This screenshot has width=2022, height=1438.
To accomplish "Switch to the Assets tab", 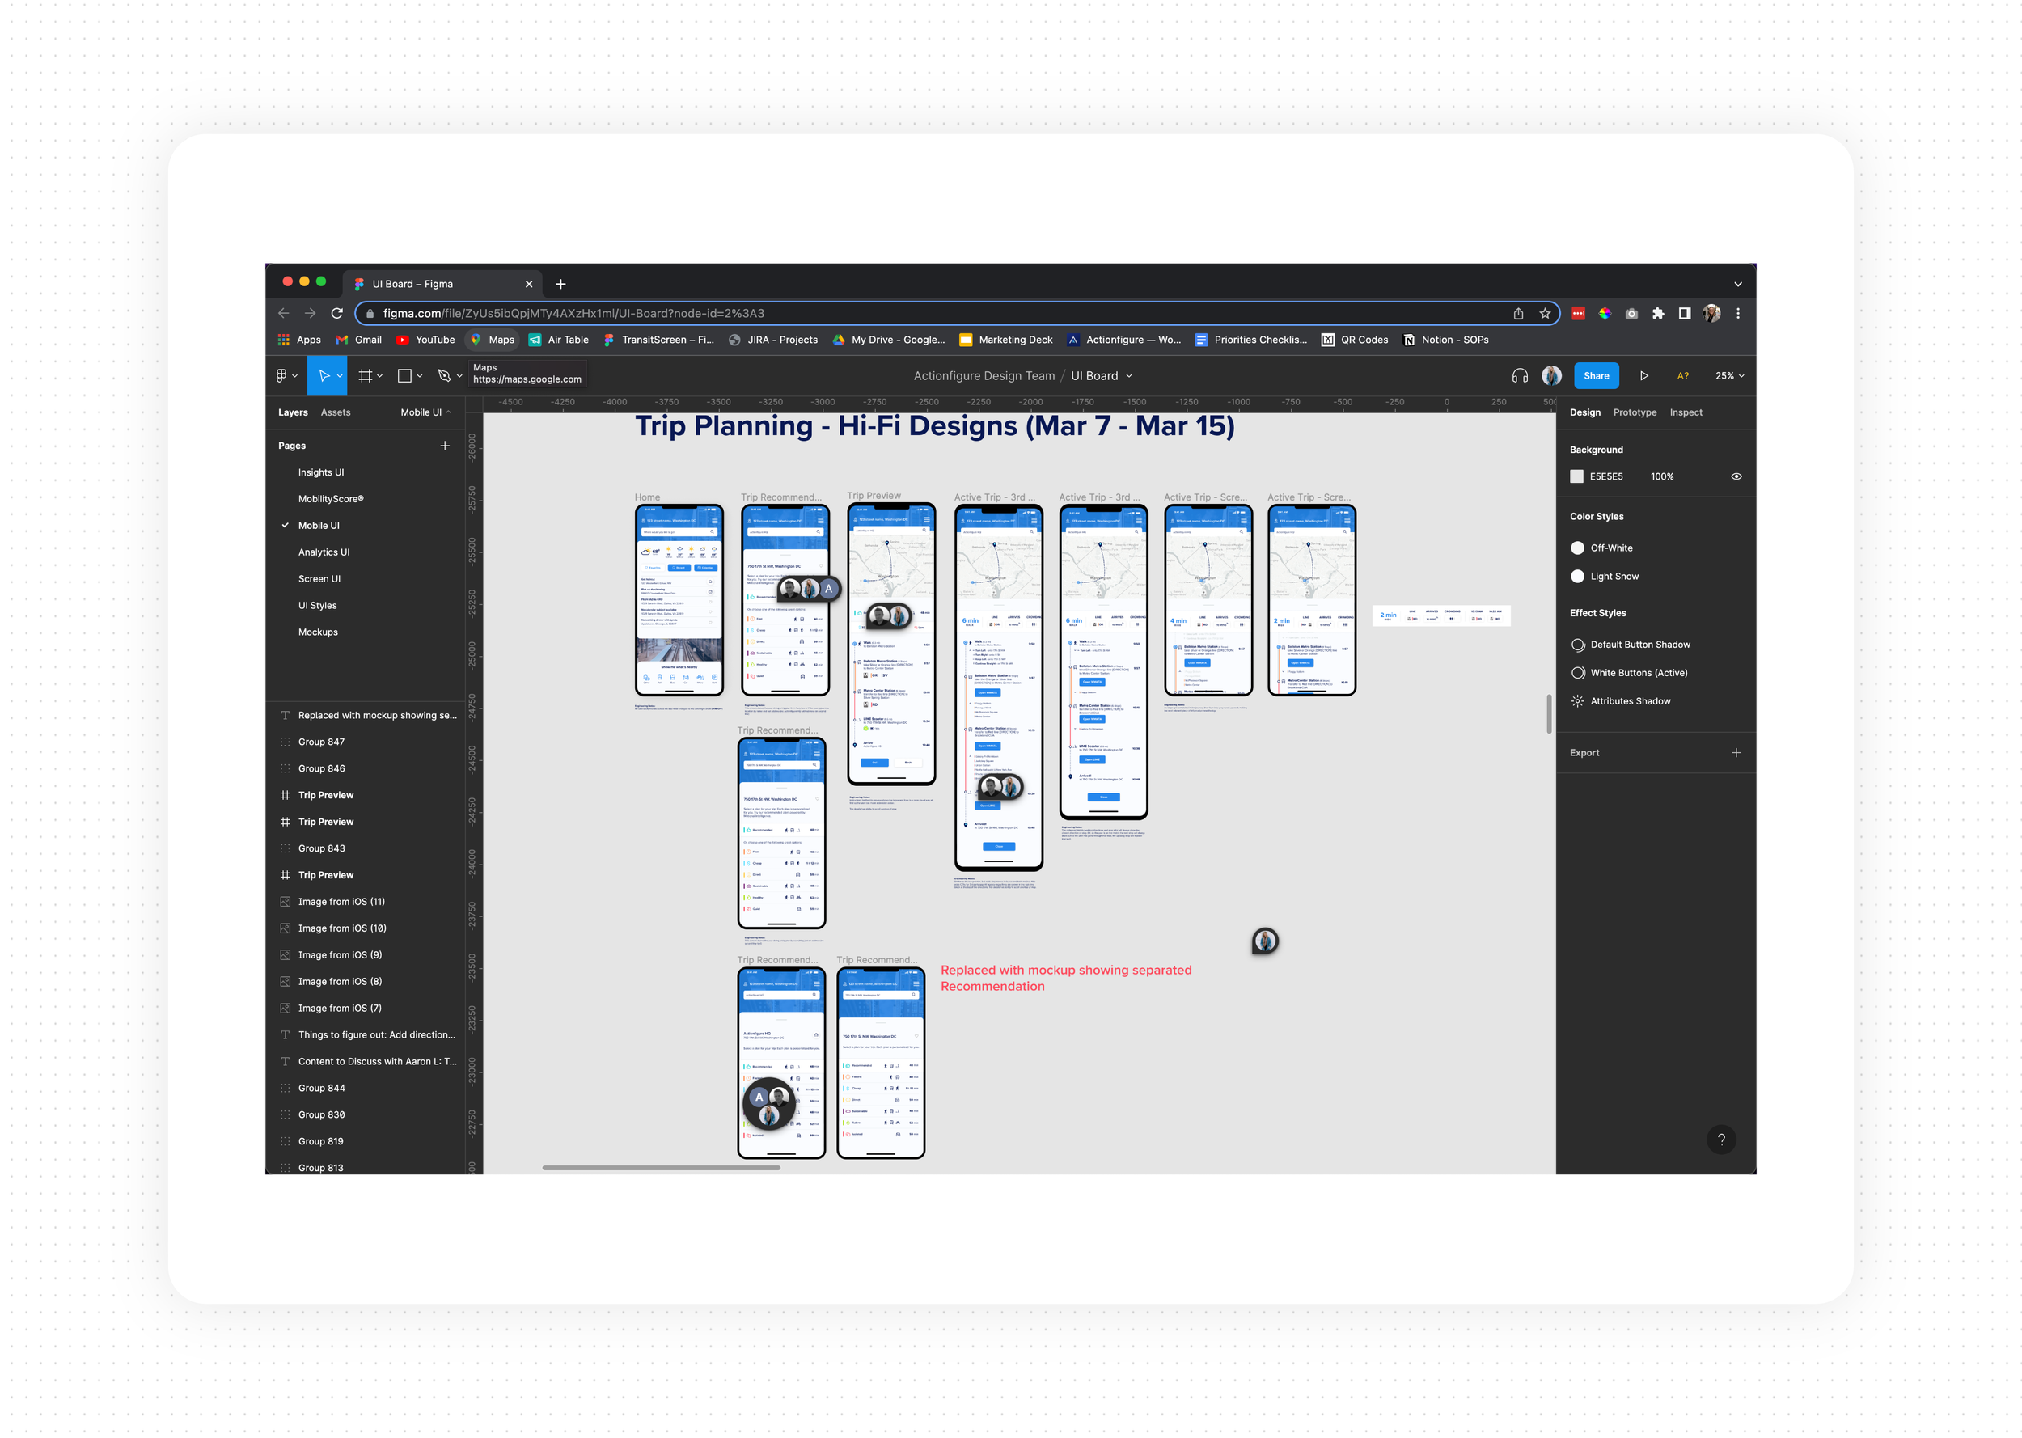I will (336, 412).
